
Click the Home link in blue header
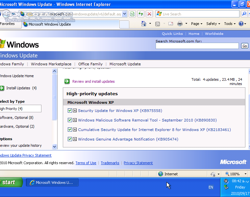tap(194, 33)
